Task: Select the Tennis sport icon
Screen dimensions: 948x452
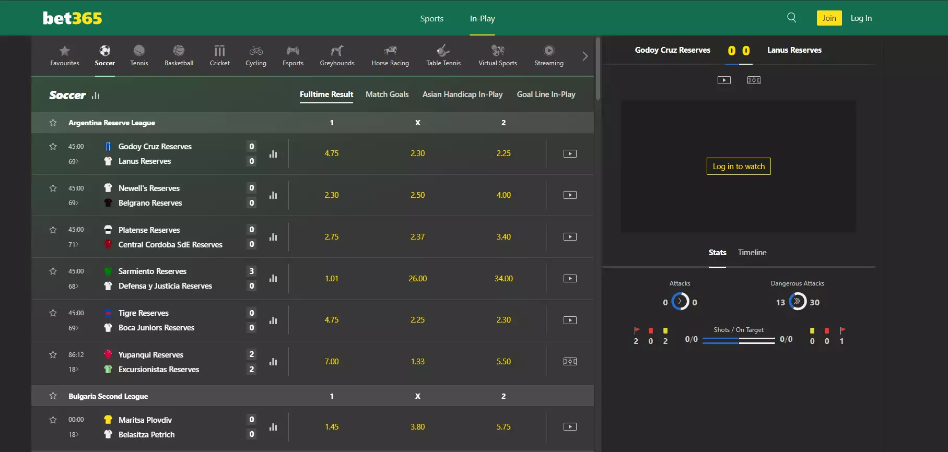Action: tap(139, 51)
